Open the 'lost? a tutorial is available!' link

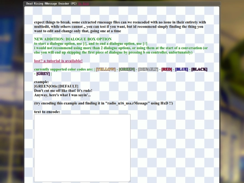point(58,61)
